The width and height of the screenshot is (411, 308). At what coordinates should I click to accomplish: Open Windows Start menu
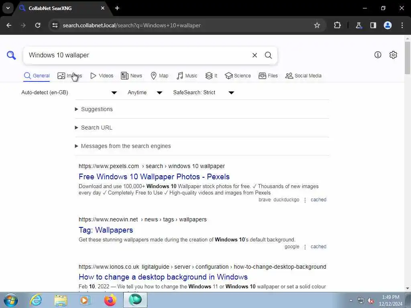click(11, 300)
